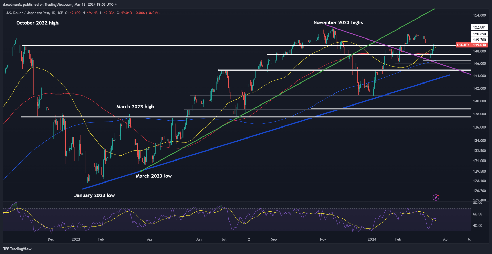Click the 2023 label on the time axis
Image resolution: width=492 pixels, height=254 pixels.
coord(76,239)
